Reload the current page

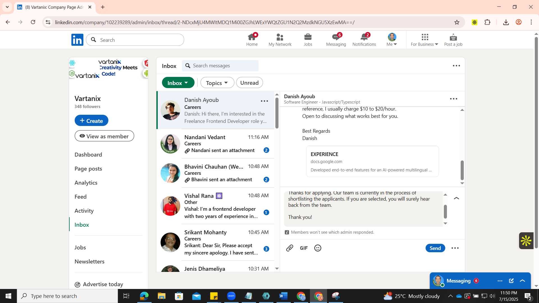tap(33, 22)
